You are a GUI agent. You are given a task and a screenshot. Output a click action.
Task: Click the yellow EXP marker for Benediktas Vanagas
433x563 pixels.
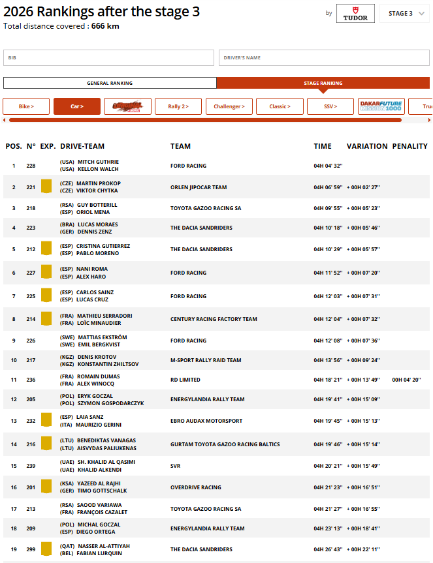tap(46, 444)
